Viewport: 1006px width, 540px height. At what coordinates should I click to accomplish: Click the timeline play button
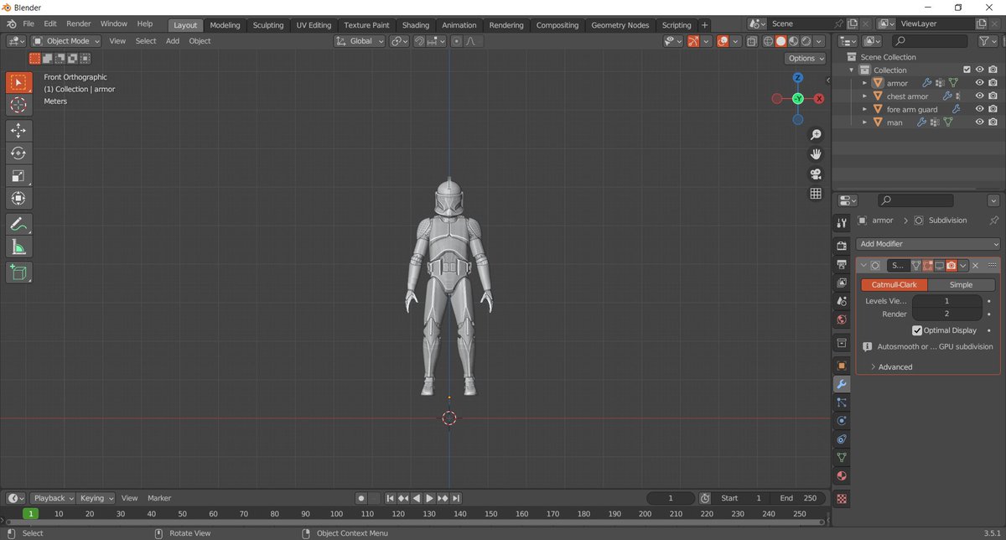[x=430, y=498]
